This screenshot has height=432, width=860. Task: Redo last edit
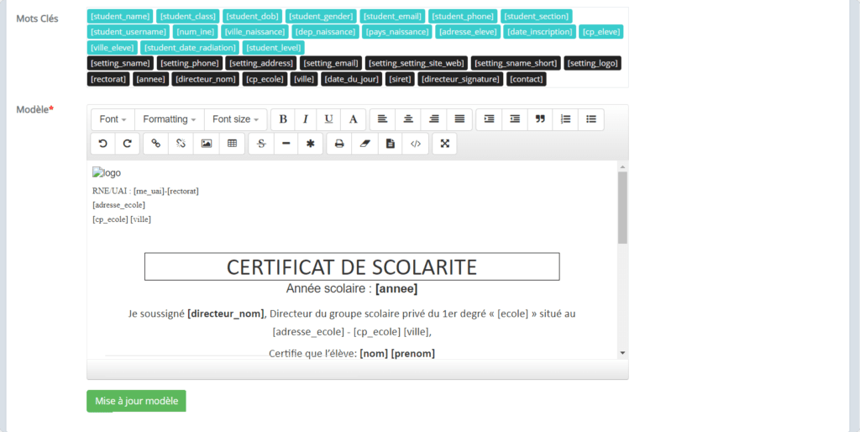pyautogui.click(x=128, y=144)
